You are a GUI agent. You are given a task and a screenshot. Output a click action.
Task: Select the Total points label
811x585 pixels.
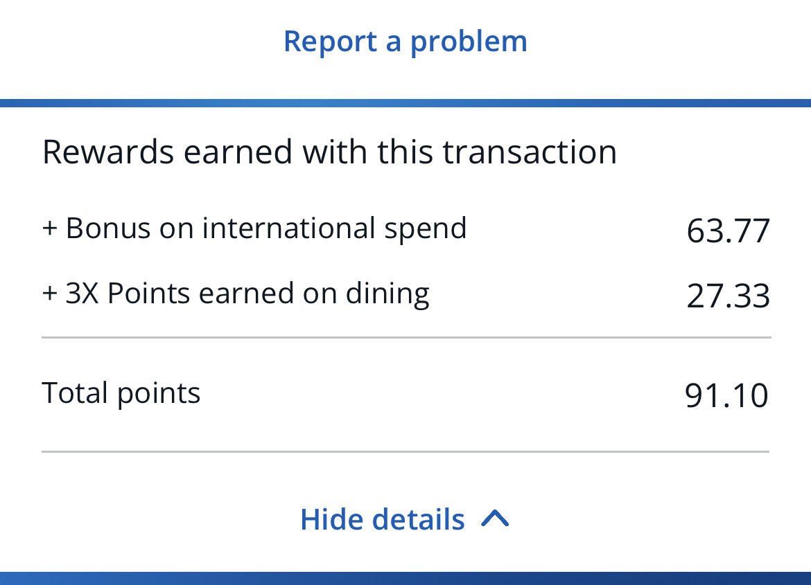(121, 394)
